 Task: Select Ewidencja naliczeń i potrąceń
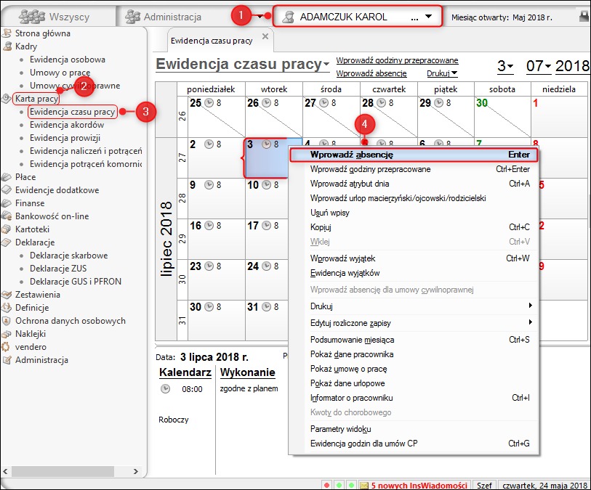86,151
